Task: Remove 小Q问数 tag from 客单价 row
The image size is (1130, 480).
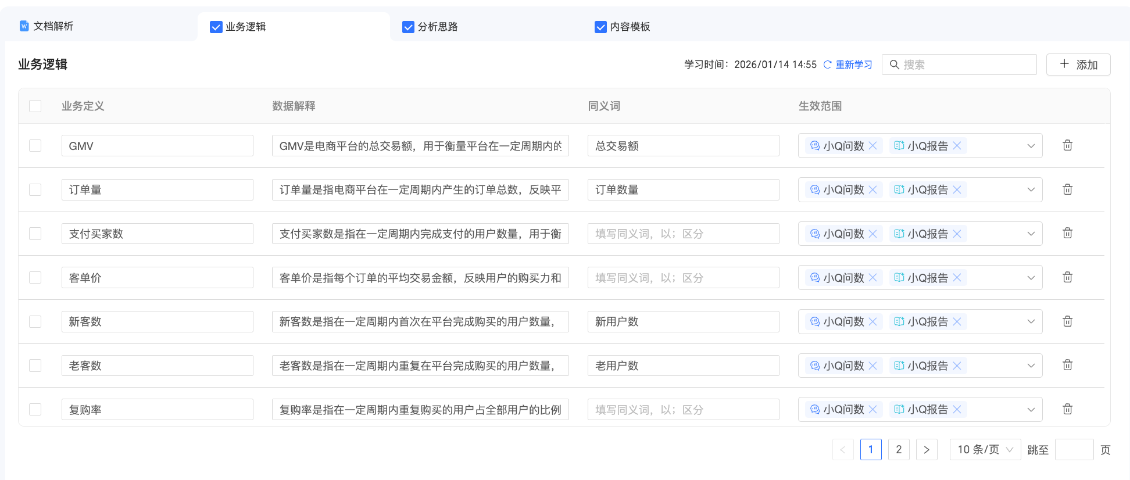Action: [872, 278]
